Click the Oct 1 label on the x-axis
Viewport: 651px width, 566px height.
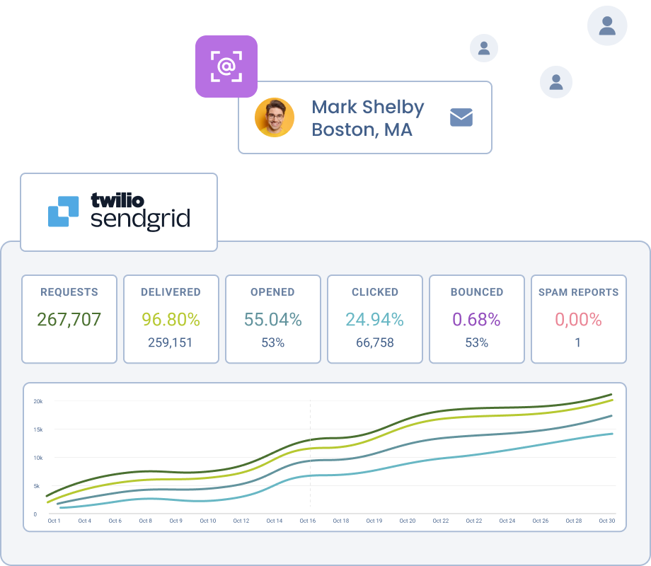[54, 521]
